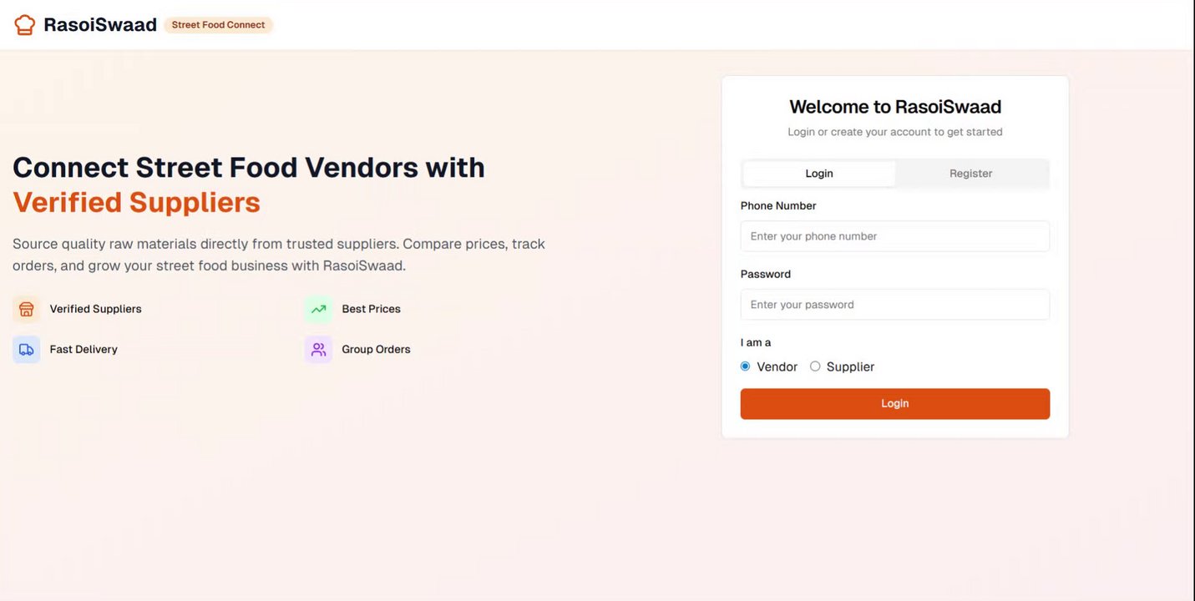Click the Fast Delivery feature label text

pos(84,350)
